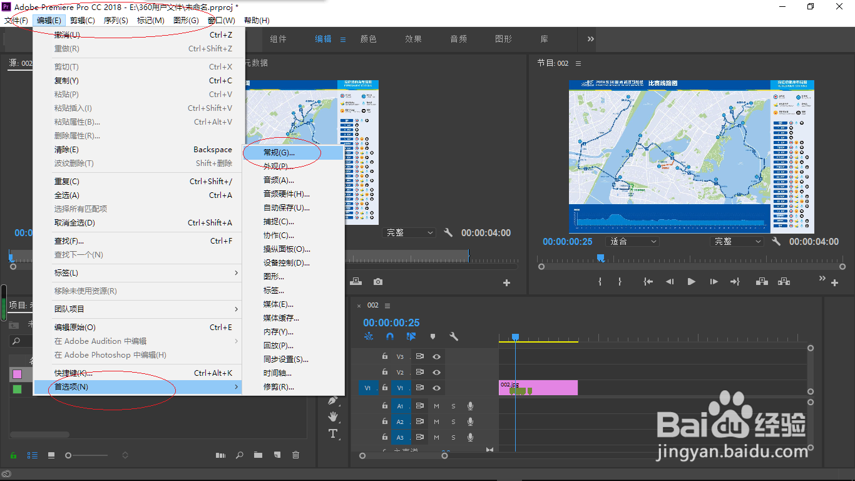Toggle lock on V3 track
The image size is (855, 481).
385,356
